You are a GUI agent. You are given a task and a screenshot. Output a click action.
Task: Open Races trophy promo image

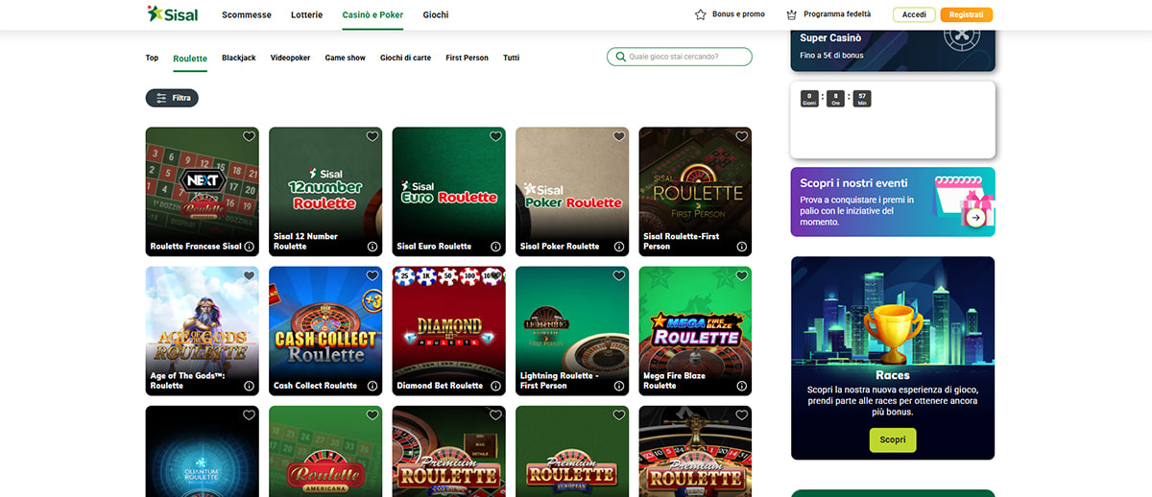point(893,312)
